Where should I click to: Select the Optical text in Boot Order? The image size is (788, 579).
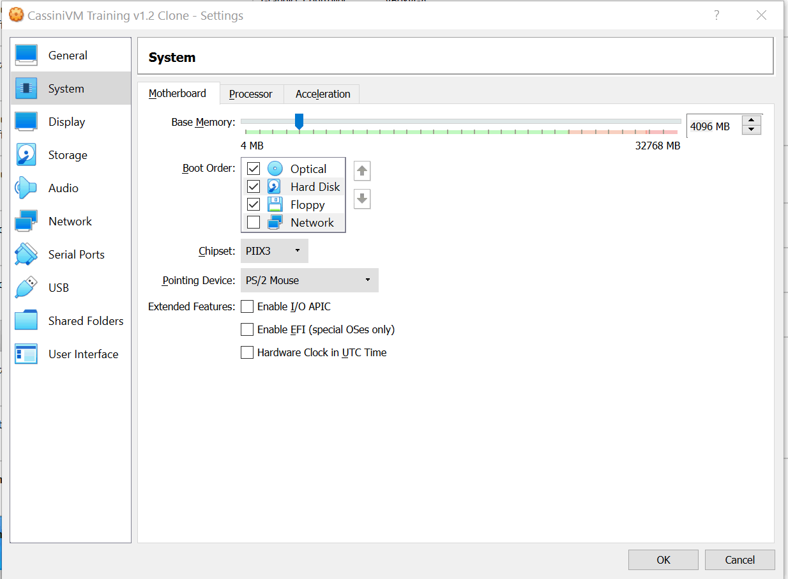click(x=308, y=169)
